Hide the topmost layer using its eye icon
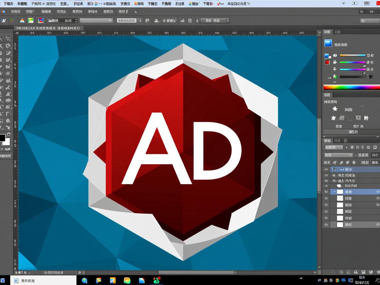 point(326,169)
